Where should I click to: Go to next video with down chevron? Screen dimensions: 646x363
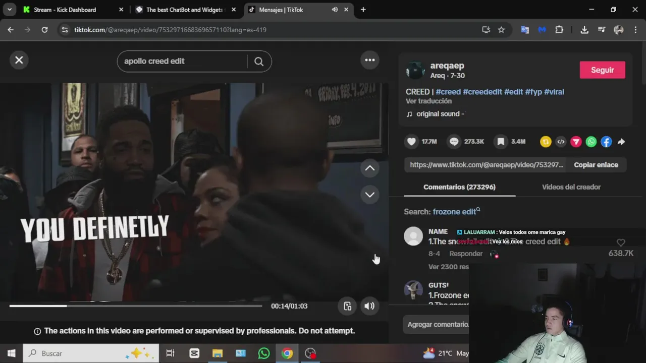370,195
